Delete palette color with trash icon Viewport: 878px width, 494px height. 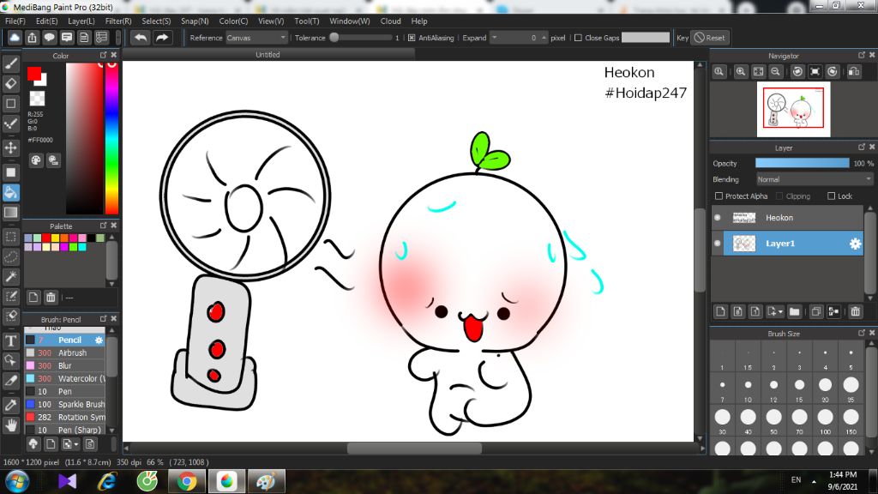point(51,298)
